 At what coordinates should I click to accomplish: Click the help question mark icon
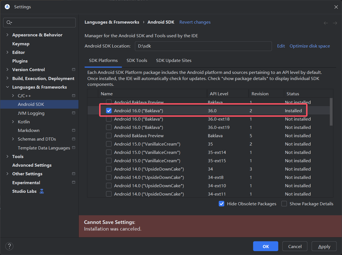click(x=9, y=246)
